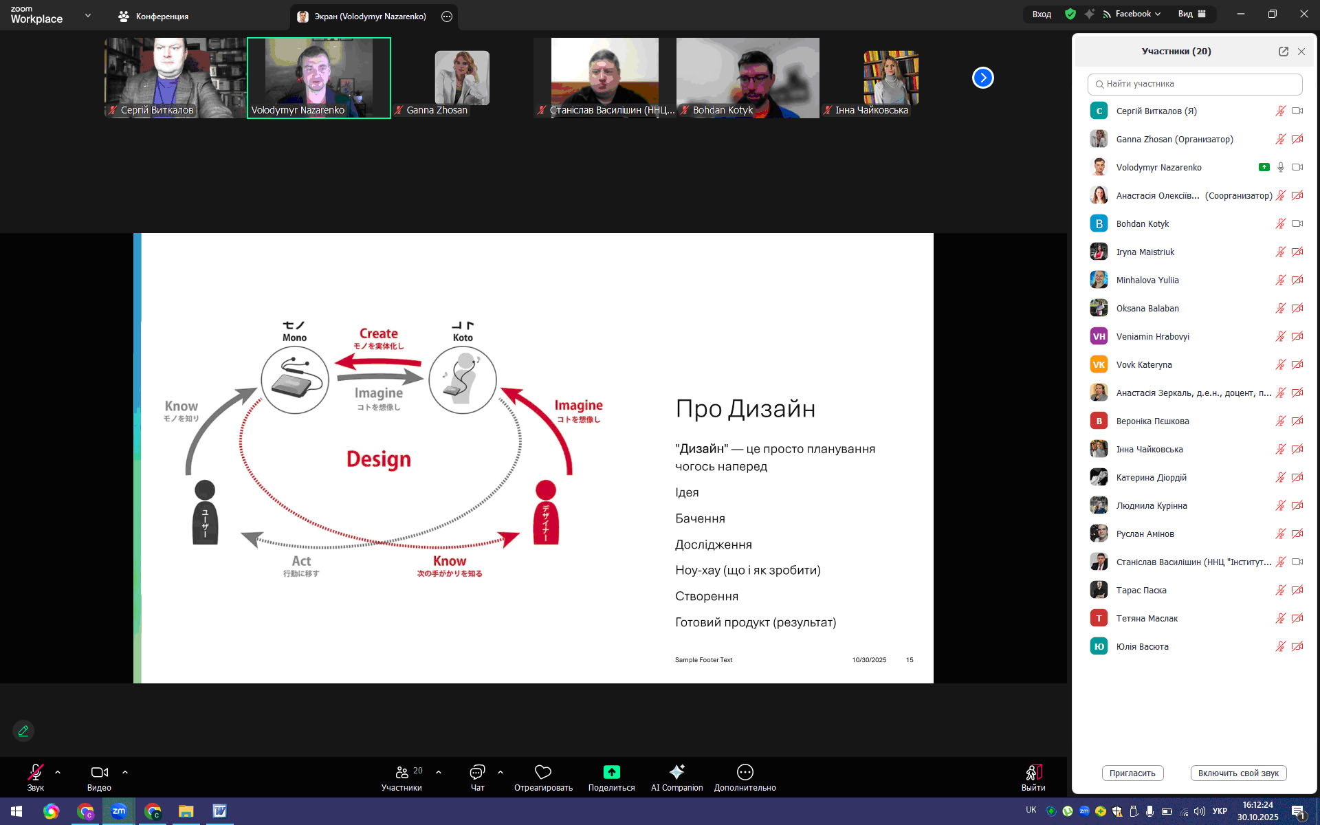
Task: Expand audio options arrow next to microphone
Action: point(58,772)
